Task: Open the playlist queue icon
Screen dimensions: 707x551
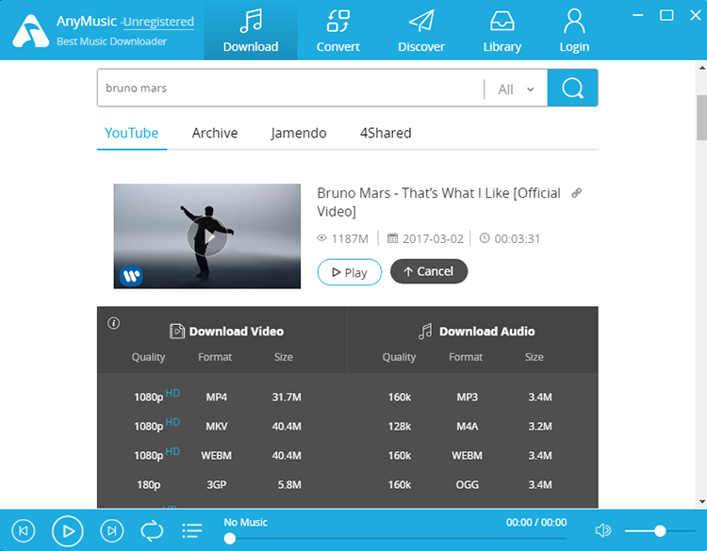Action: click(192, 530)
